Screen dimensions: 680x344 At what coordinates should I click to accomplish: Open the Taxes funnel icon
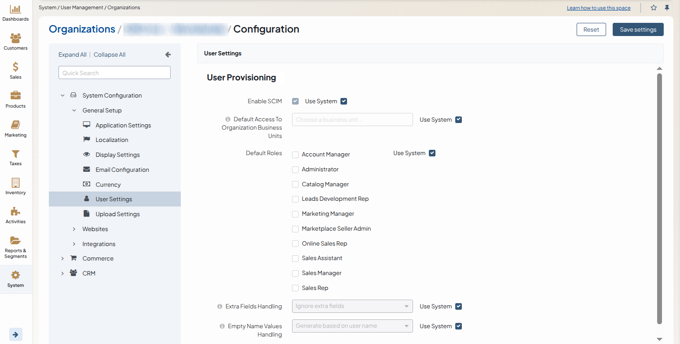[x=15, y=154]
